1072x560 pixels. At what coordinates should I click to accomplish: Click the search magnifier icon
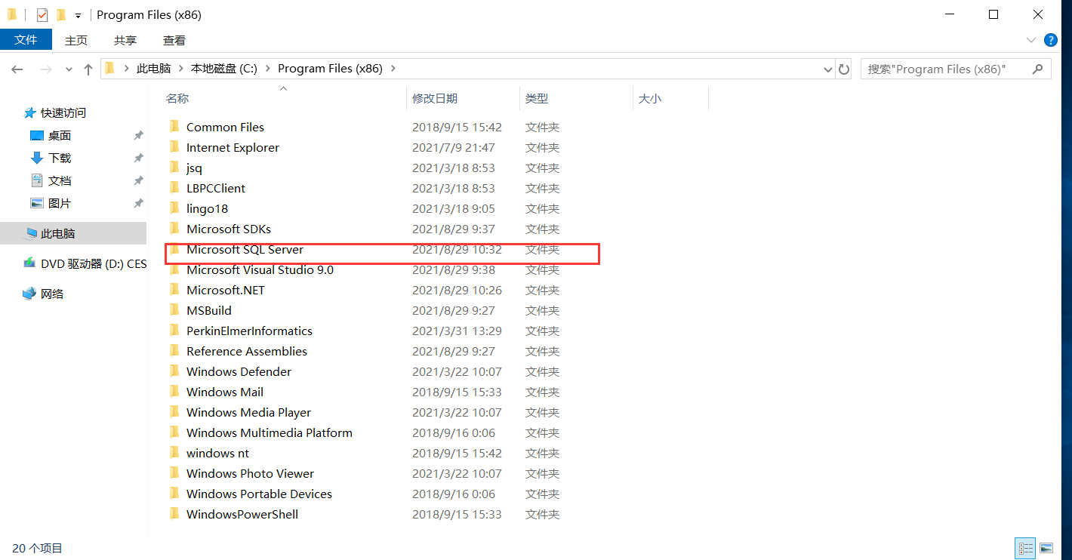(1038, 69)
